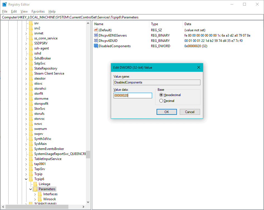264x210 pixels.
Task: Click the data value 0x00000020 (32)
Action: (196, 46)
